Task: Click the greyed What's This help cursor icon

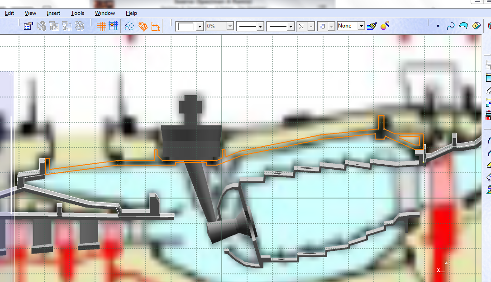Action: click(x=41, y=26)
